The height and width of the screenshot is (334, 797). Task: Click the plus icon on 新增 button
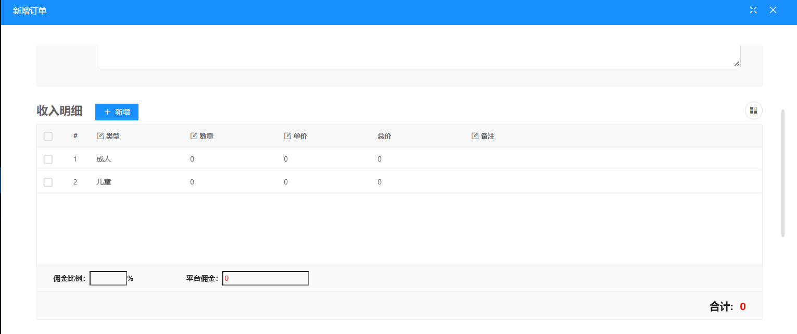108,112
